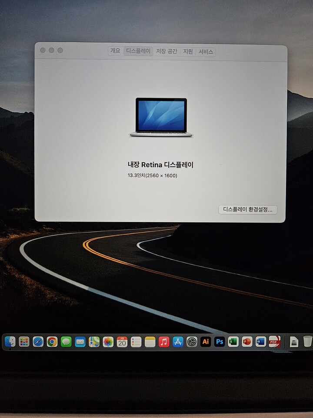Image resolution: width=313 pixels, height=418 pixels.
Task: Open Finder from the dock
Action: tap(10, 342)
